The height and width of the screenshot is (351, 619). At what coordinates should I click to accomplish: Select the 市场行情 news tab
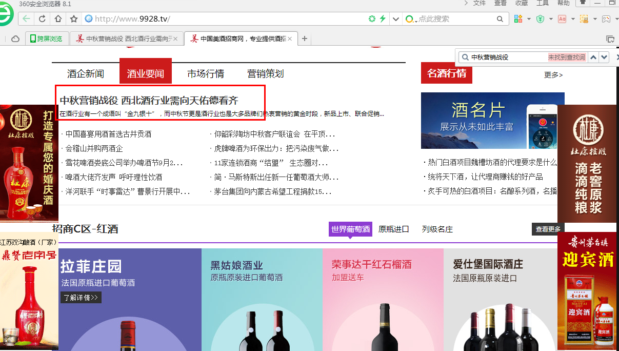[x=206, y=74]
